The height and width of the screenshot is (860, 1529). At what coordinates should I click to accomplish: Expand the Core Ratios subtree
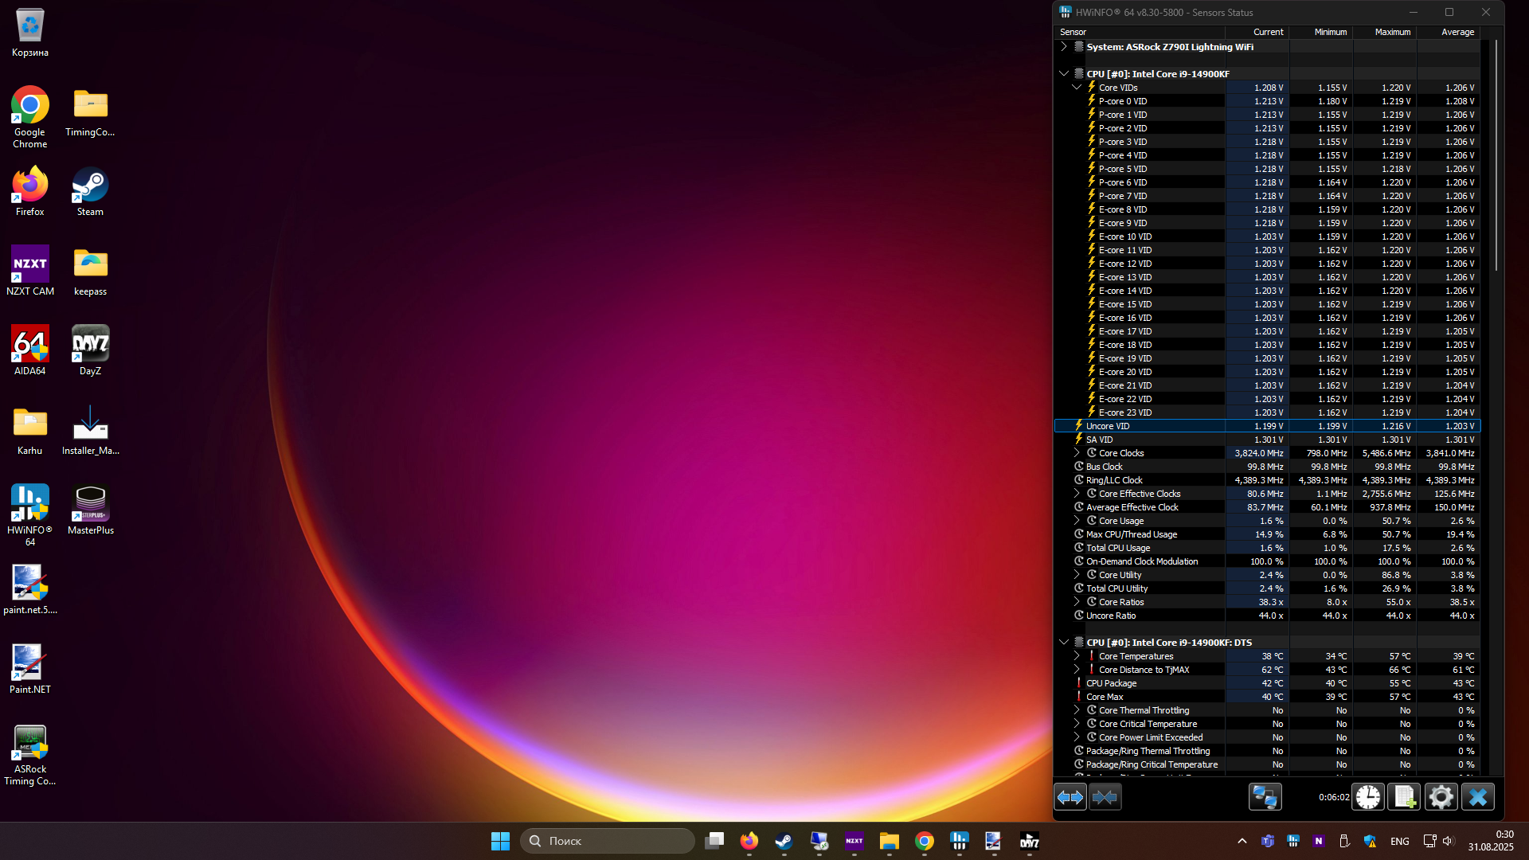click(1077, 602)
